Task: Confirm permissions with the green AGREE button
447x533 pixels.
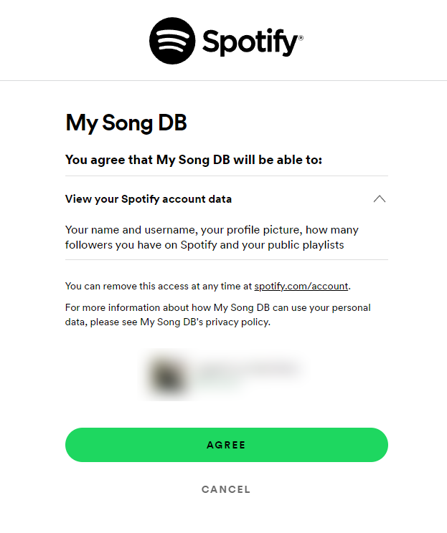Action: [227, 445]
